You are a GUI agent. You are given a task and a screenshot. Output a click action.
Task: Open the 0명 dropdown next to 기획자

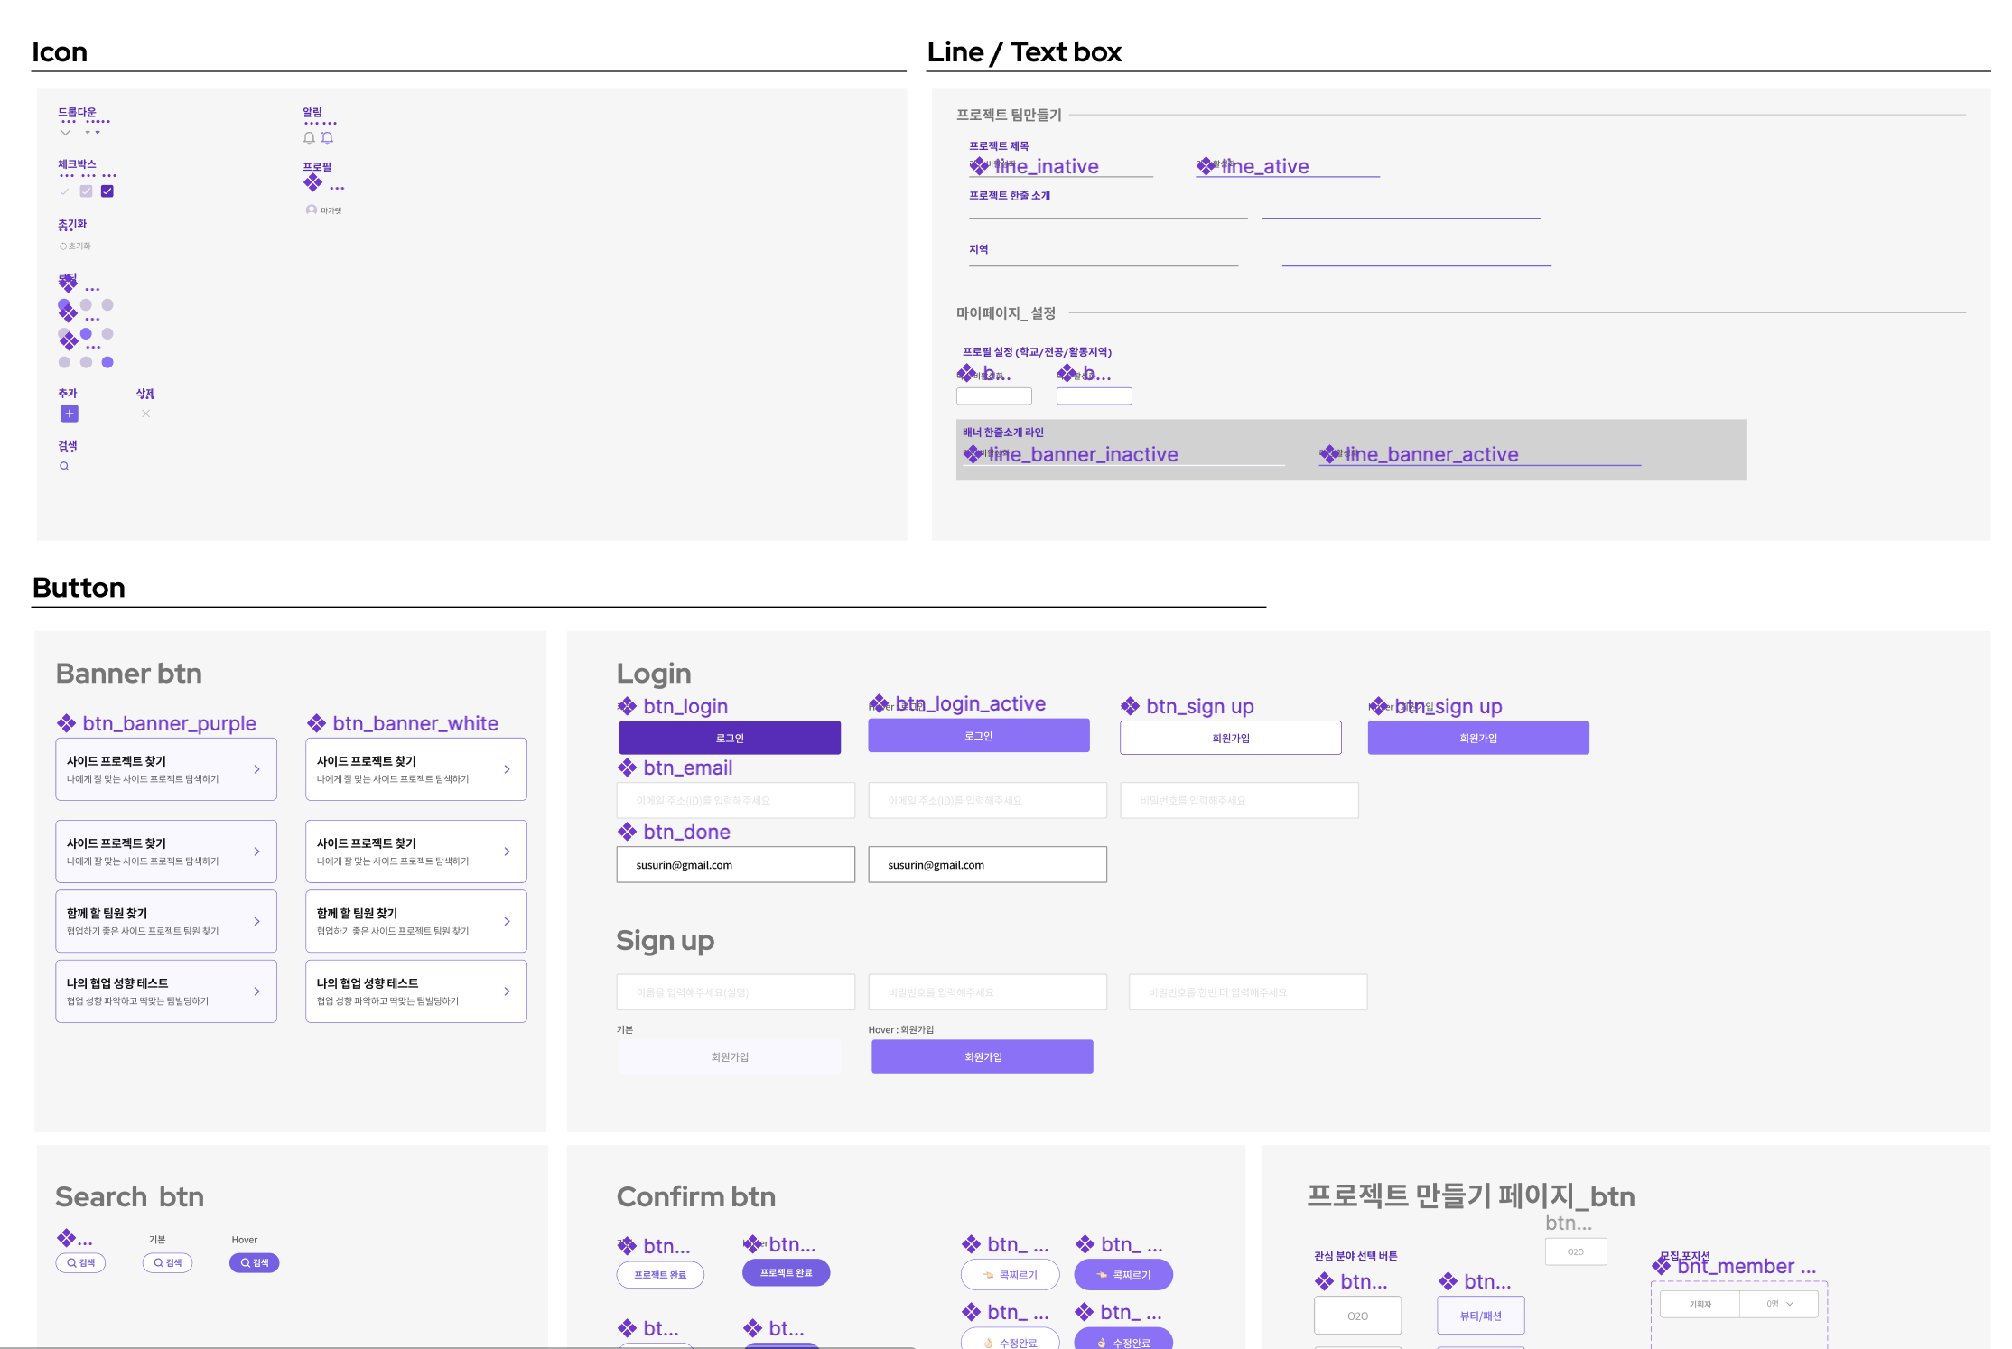(x=1779, y=1304)
